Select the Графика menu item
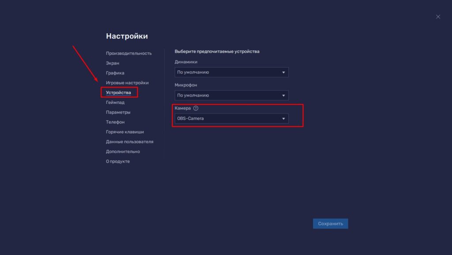Viewport: 452px width, 255px height. click(x=115, y=73)
